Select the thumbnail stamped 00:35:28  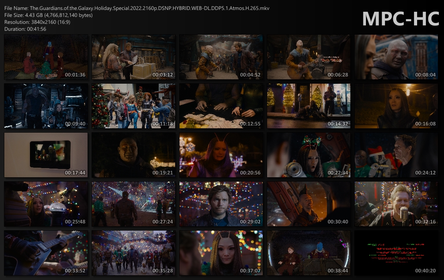click(134, 253)
